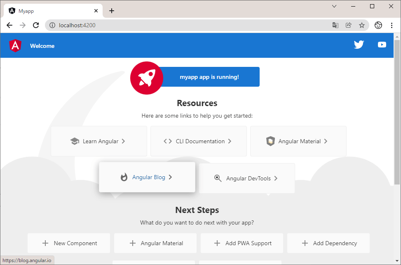Click the plus icon on Add Dependency
Image resolution: width=401 pixels, height=265 pixels.
(x=305, y=243)
